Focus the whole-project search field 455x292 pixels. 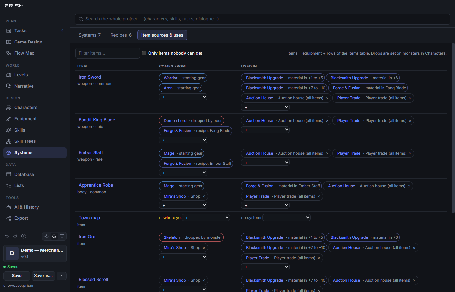(x=263, y=19)
